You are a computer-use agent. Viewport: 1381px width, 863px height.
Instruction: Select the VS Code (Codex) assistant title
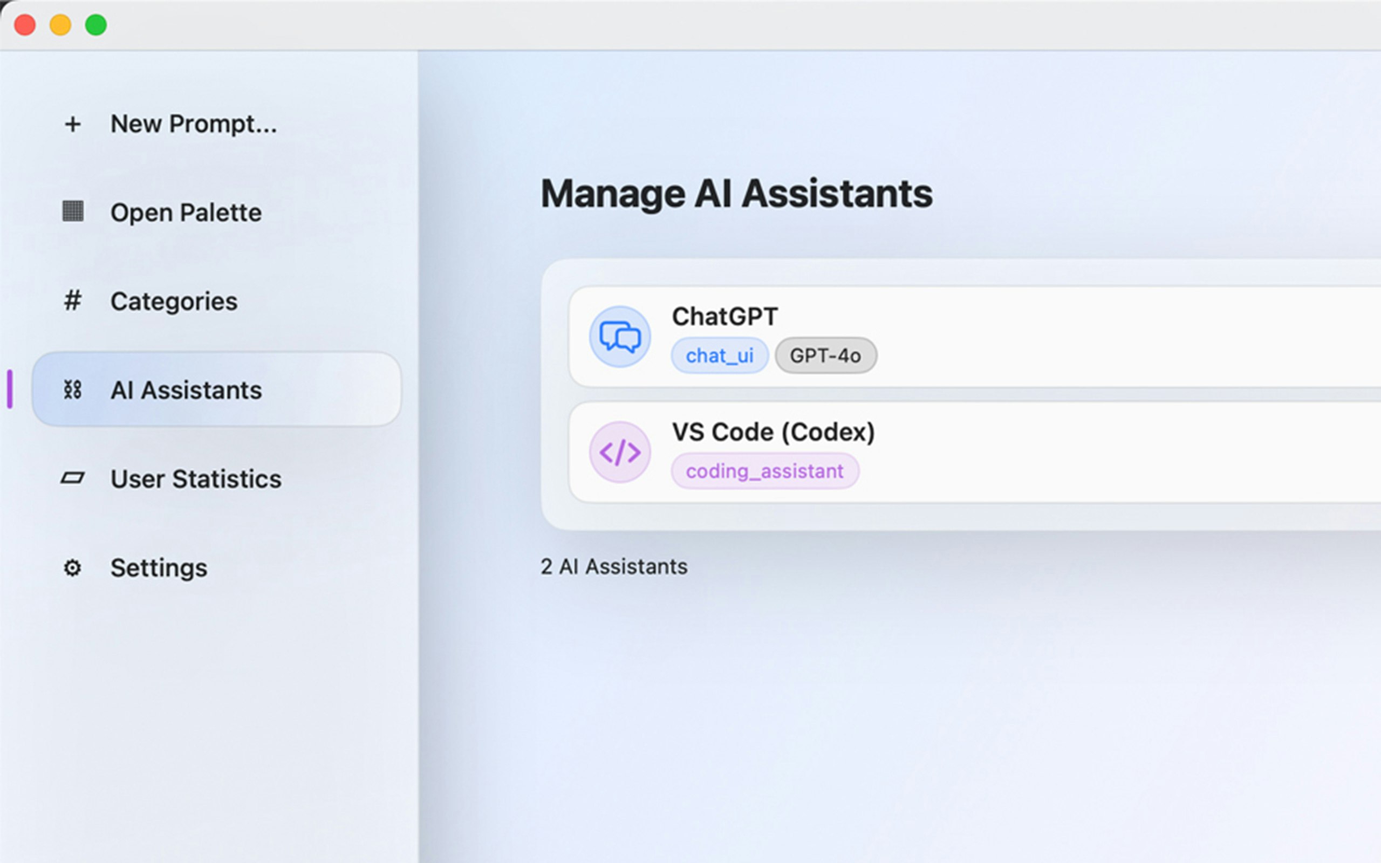point(772,432)
